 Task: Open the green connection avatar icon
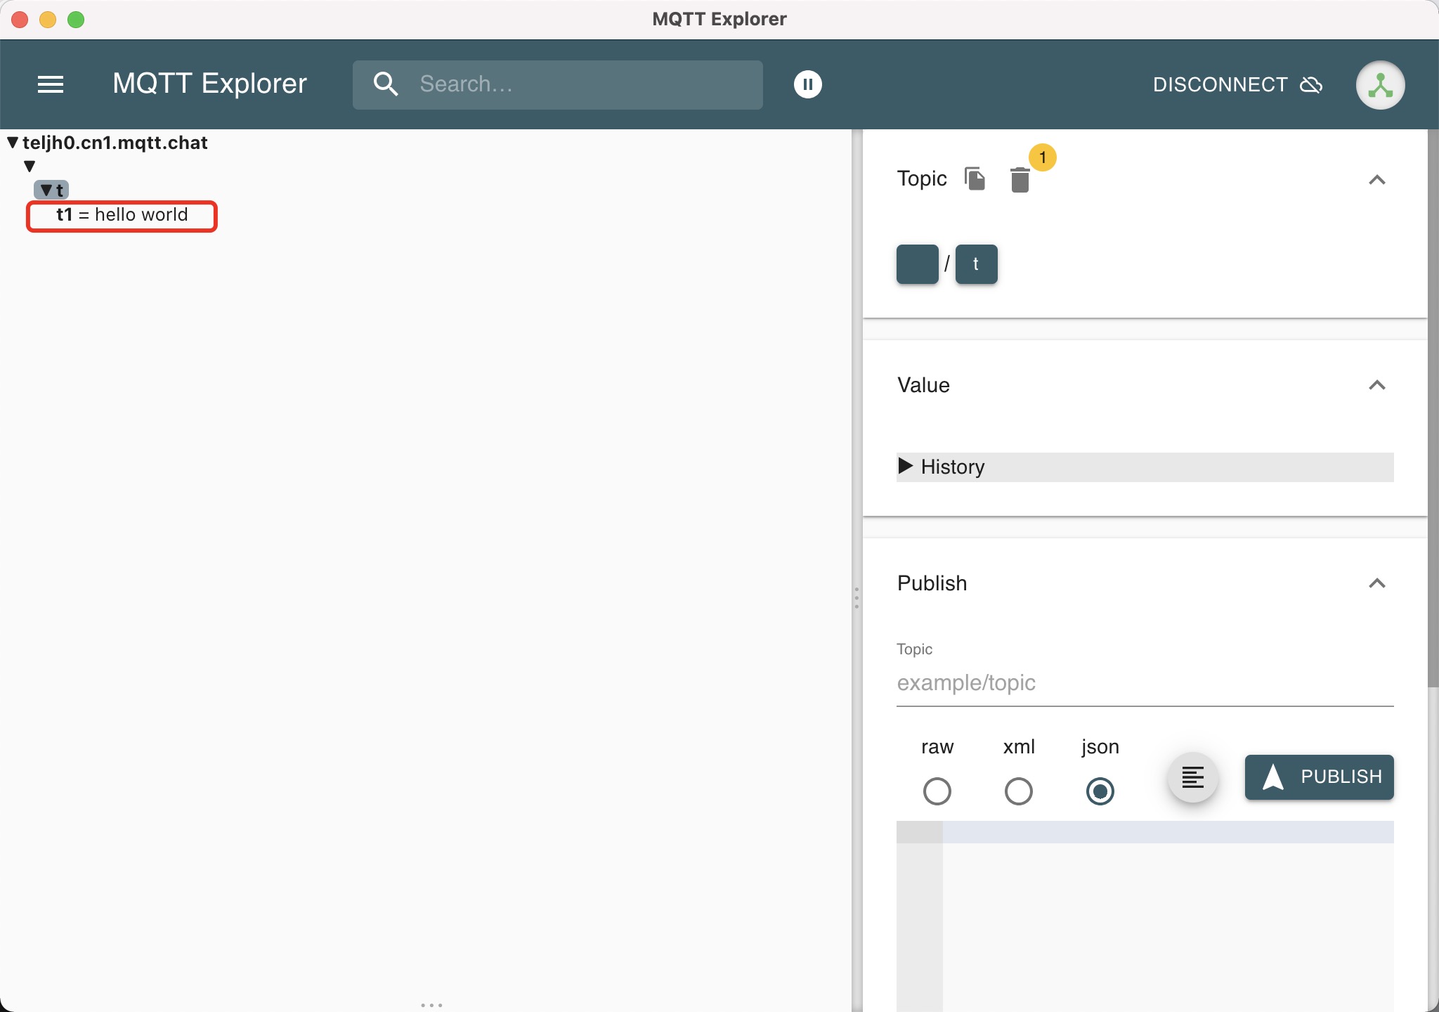[1380, 85]
